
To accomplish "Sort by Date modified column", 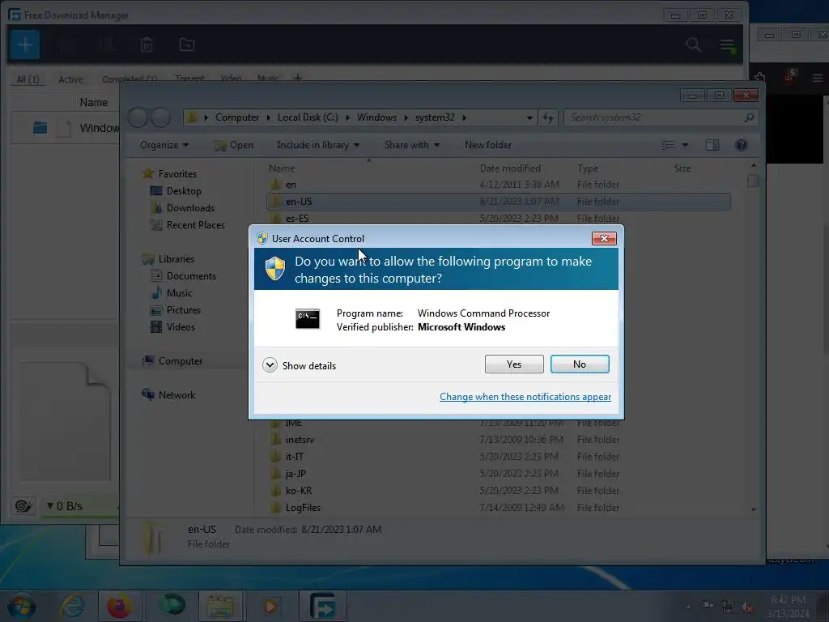I will pyautogui.click(x=510, y=168).
